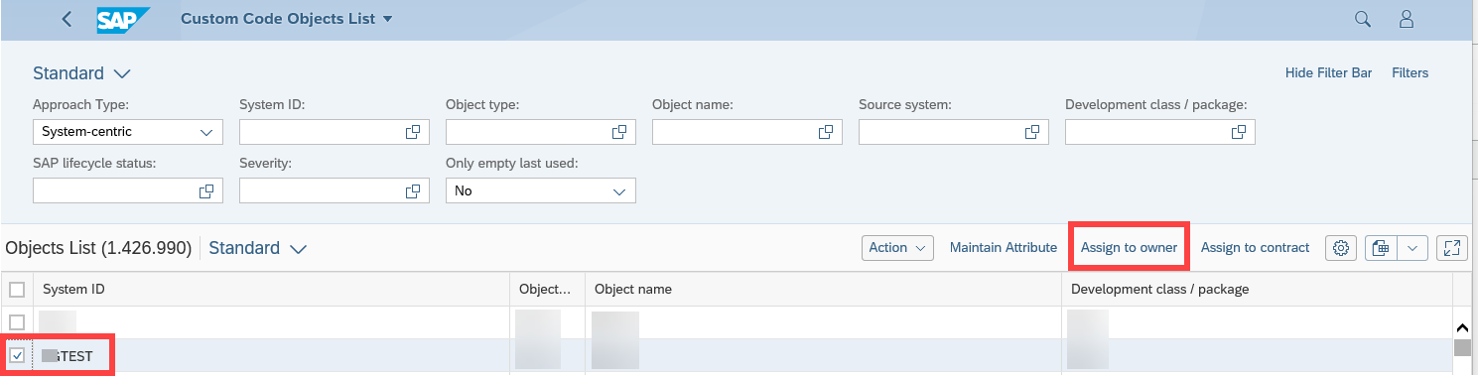1478x376 pixels.
Task: Open value help for Severity
Action: point(413,190)
